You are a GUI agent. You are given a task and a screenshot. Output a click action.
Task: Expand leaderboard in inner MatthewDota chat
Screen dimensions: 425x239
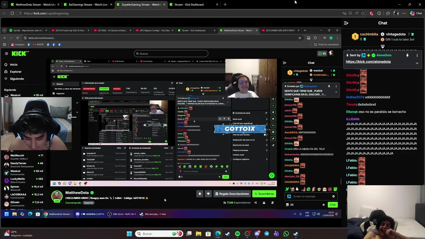pos(311,80)
